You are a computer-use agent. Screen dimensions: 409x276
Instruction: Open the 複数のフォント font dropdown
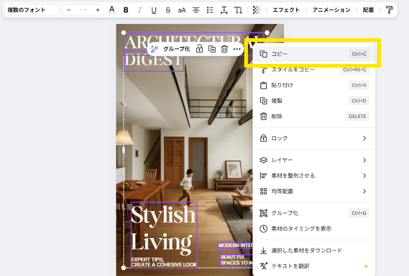(x=31, y=10)
